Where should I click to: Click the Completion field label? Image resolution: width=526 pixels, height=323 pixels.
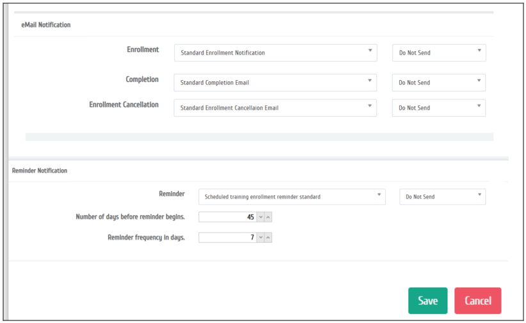142,79
